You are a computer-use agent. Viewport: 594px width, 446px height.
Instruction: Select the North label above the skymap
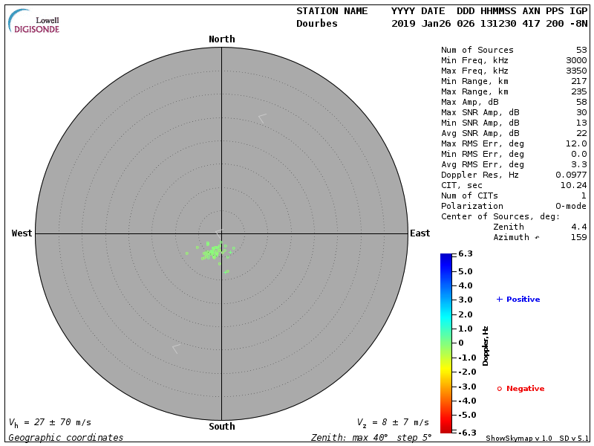click(x=221, y=39)
